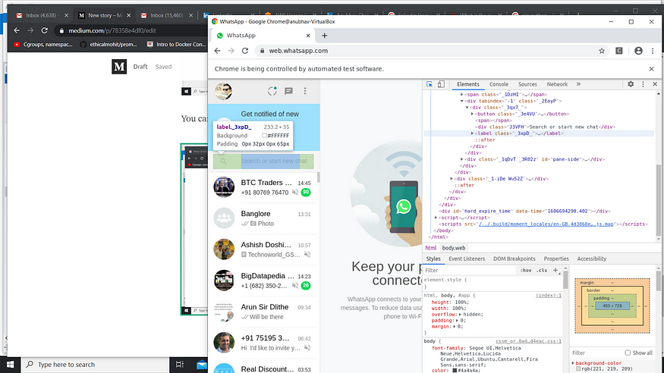Bookmark web.whatsapp.com with the star icon
Screen dimensions: 664x373
point(602,51)
